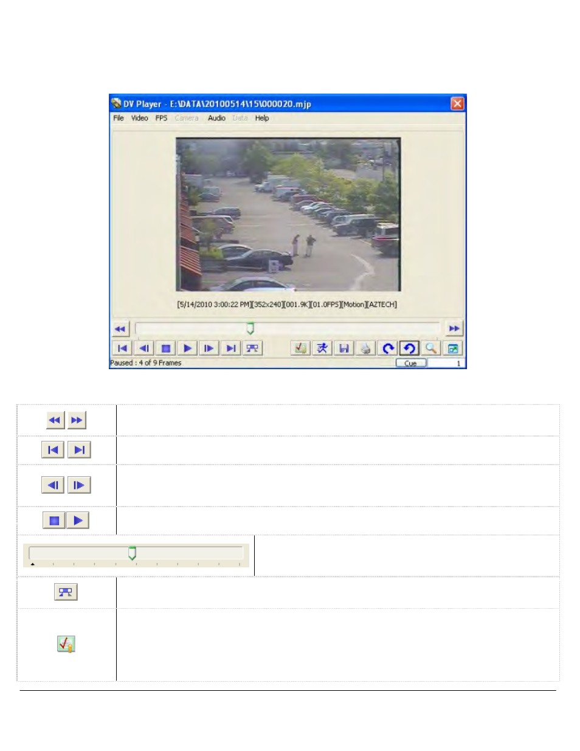Image resolution: width=580 pixels, height=751 pixels.
Task: Click the rotate counter-clockwise arrow icon
Action: tap(409, 348)
